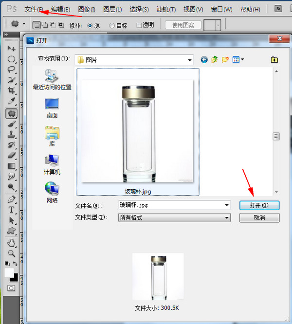Screen dimensions: 292x324
Task: Choose New selection mode in options bar
Action: (x=36, y=25)
